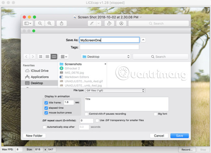The width and height of the screenshot is (211, 153).
Task: Click the zoom in magnifier in Preview toolbar
Action: click(50, 23)
